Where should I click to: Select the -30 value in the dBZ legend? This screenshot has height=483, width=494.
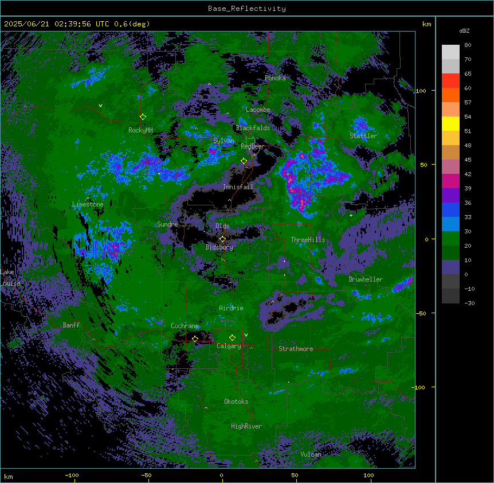[469, 303]
